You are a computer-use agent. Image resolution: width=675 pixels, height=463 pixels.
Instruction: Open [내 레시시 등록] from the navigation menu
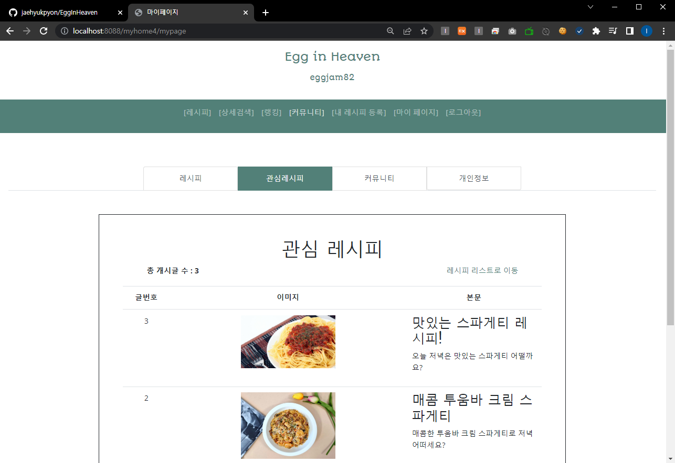359,112
